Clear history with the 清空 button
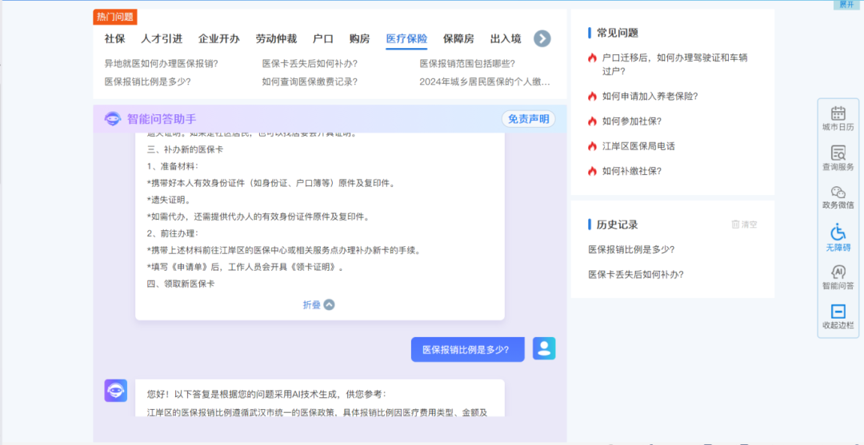864x445 pixels. (743, 224)
